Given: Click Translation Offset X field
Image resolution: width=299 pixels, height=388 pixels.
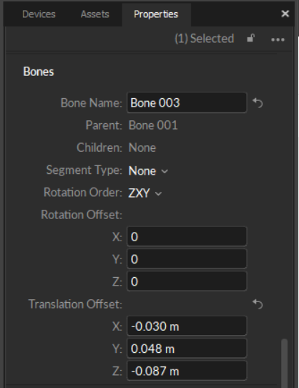Looking at the screenshot, I should tap(187, 326).
